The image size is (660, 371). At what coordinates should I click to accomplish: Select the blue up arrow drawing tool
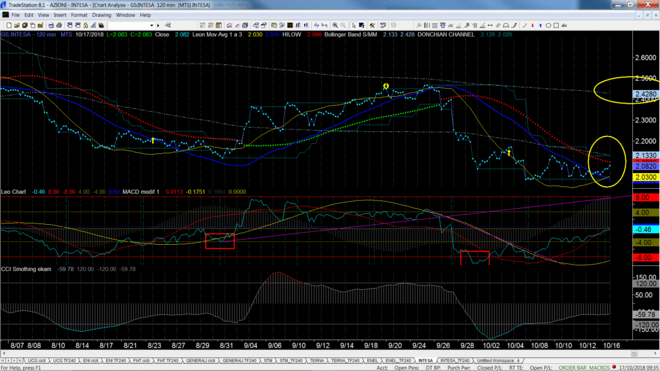pos(540,25)
